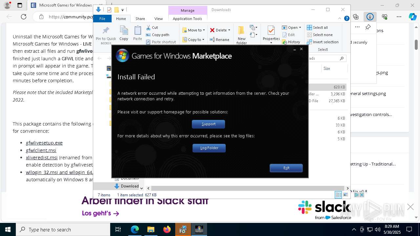This screenshot has width=420, height=236.
Task: Click Pin to Quick access in Explorer ribbon
Action: pyautogui.click(x=106, y=35)
